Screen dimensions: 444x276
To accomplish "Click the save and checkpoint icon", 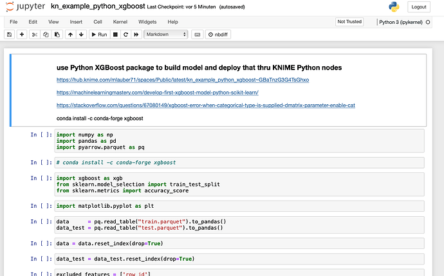I will [x=10, y=35].
